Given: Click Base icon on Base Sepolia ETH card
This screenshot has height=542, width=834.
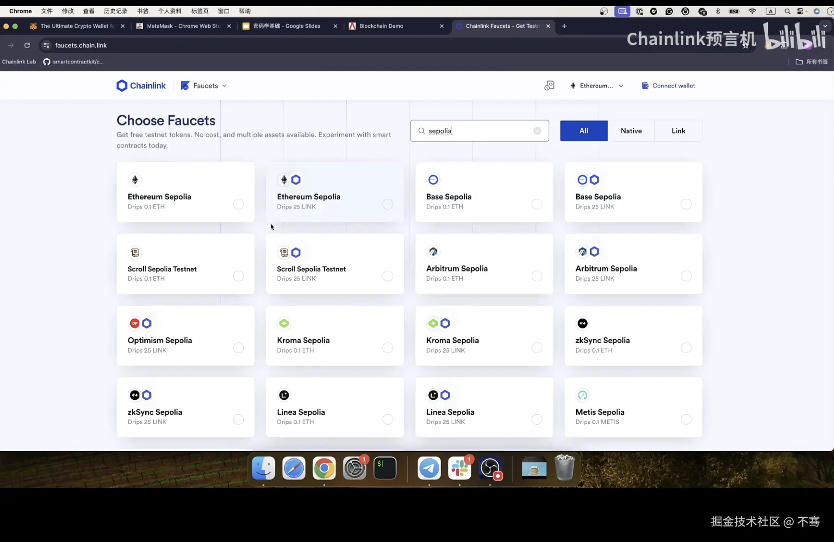Looking at the screenshot, I should tap(433, 180).
